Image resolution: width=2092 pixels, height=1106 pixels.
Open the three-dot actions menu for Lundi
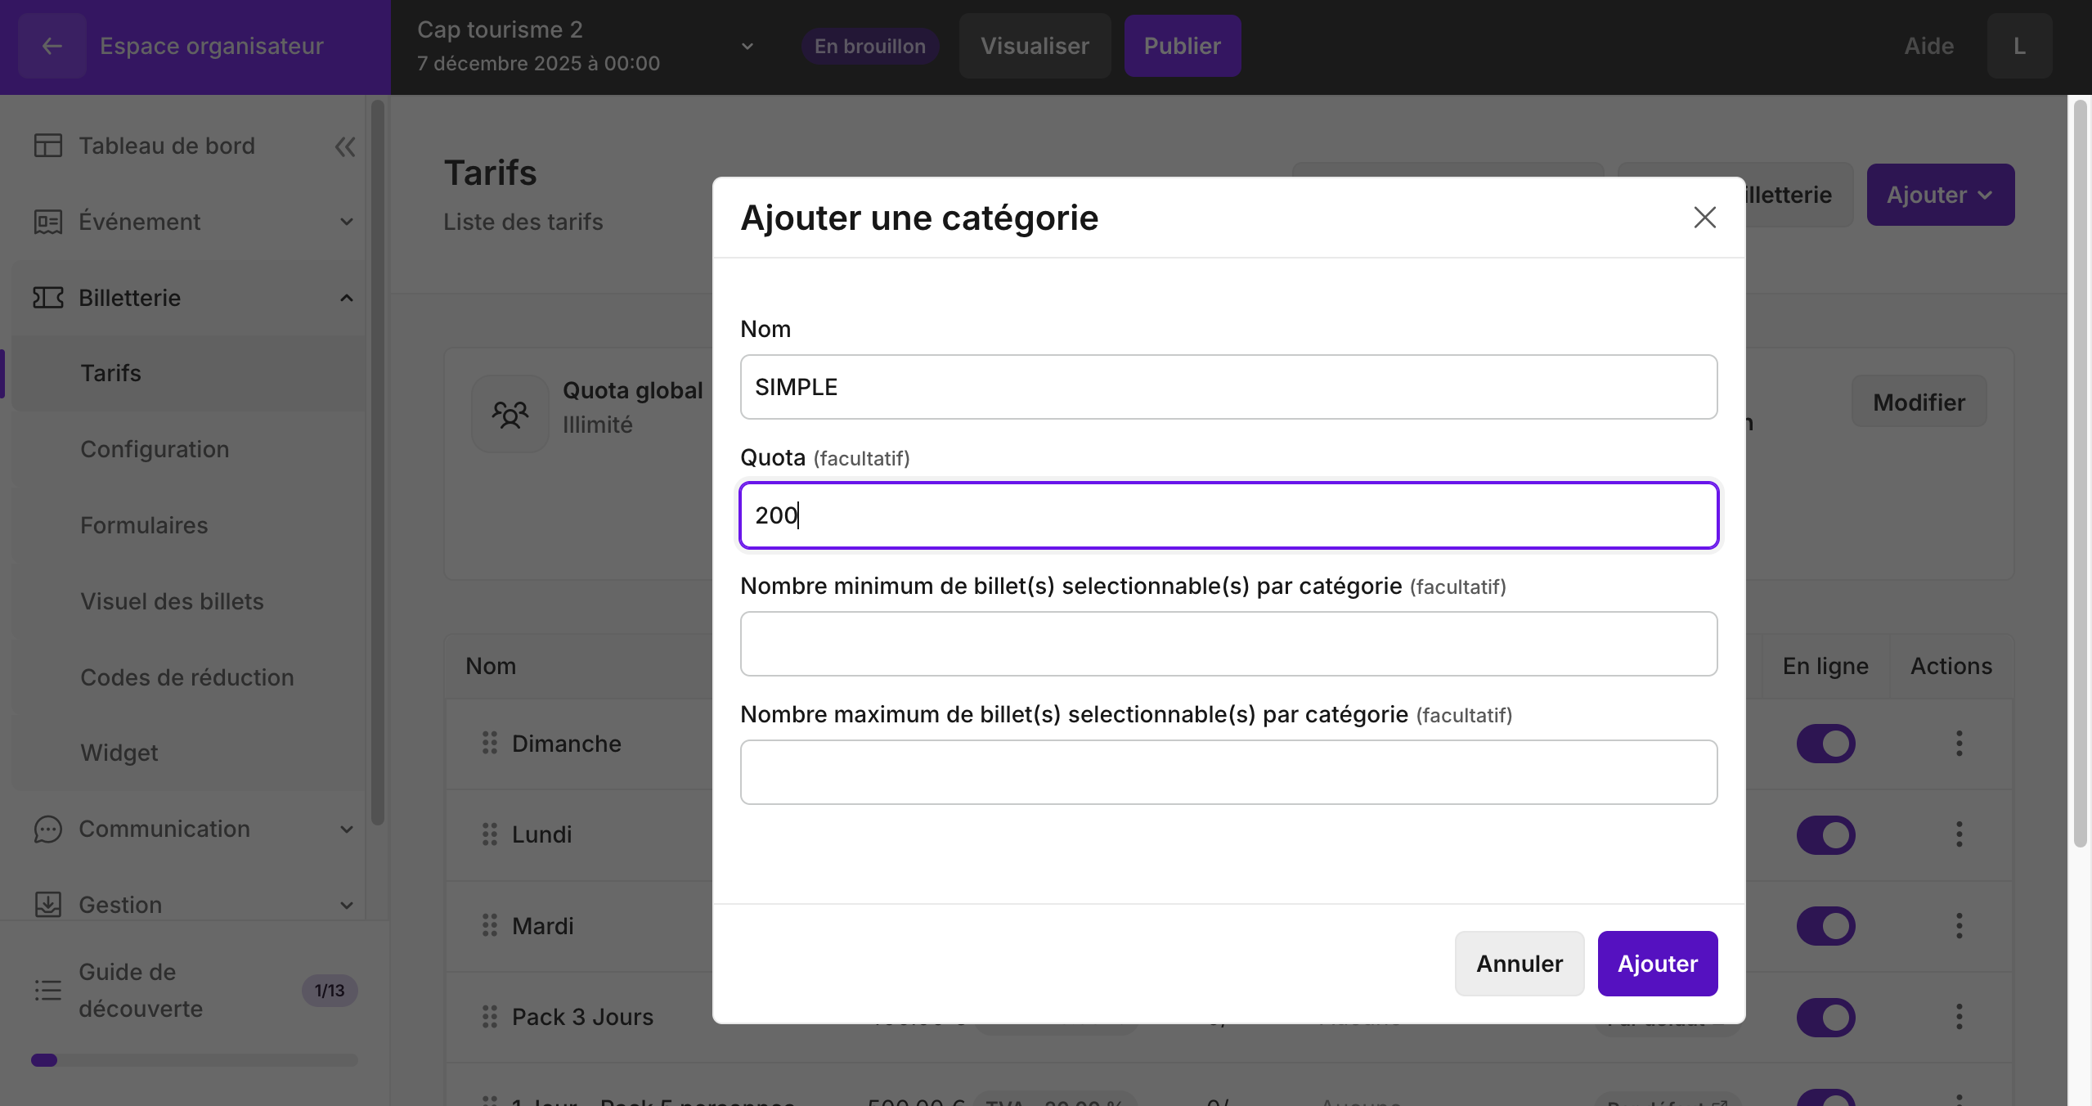(1959, 834)
